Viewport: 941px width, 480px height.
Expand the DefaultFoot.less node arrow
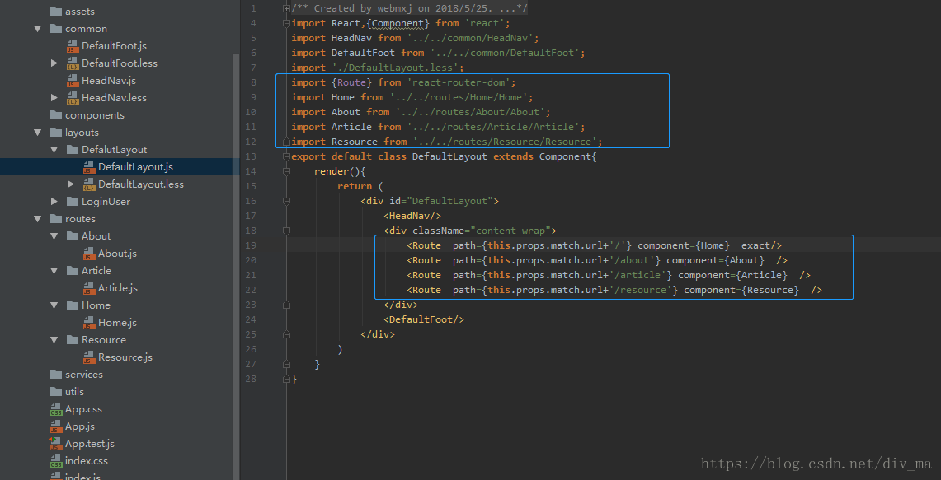54,63
